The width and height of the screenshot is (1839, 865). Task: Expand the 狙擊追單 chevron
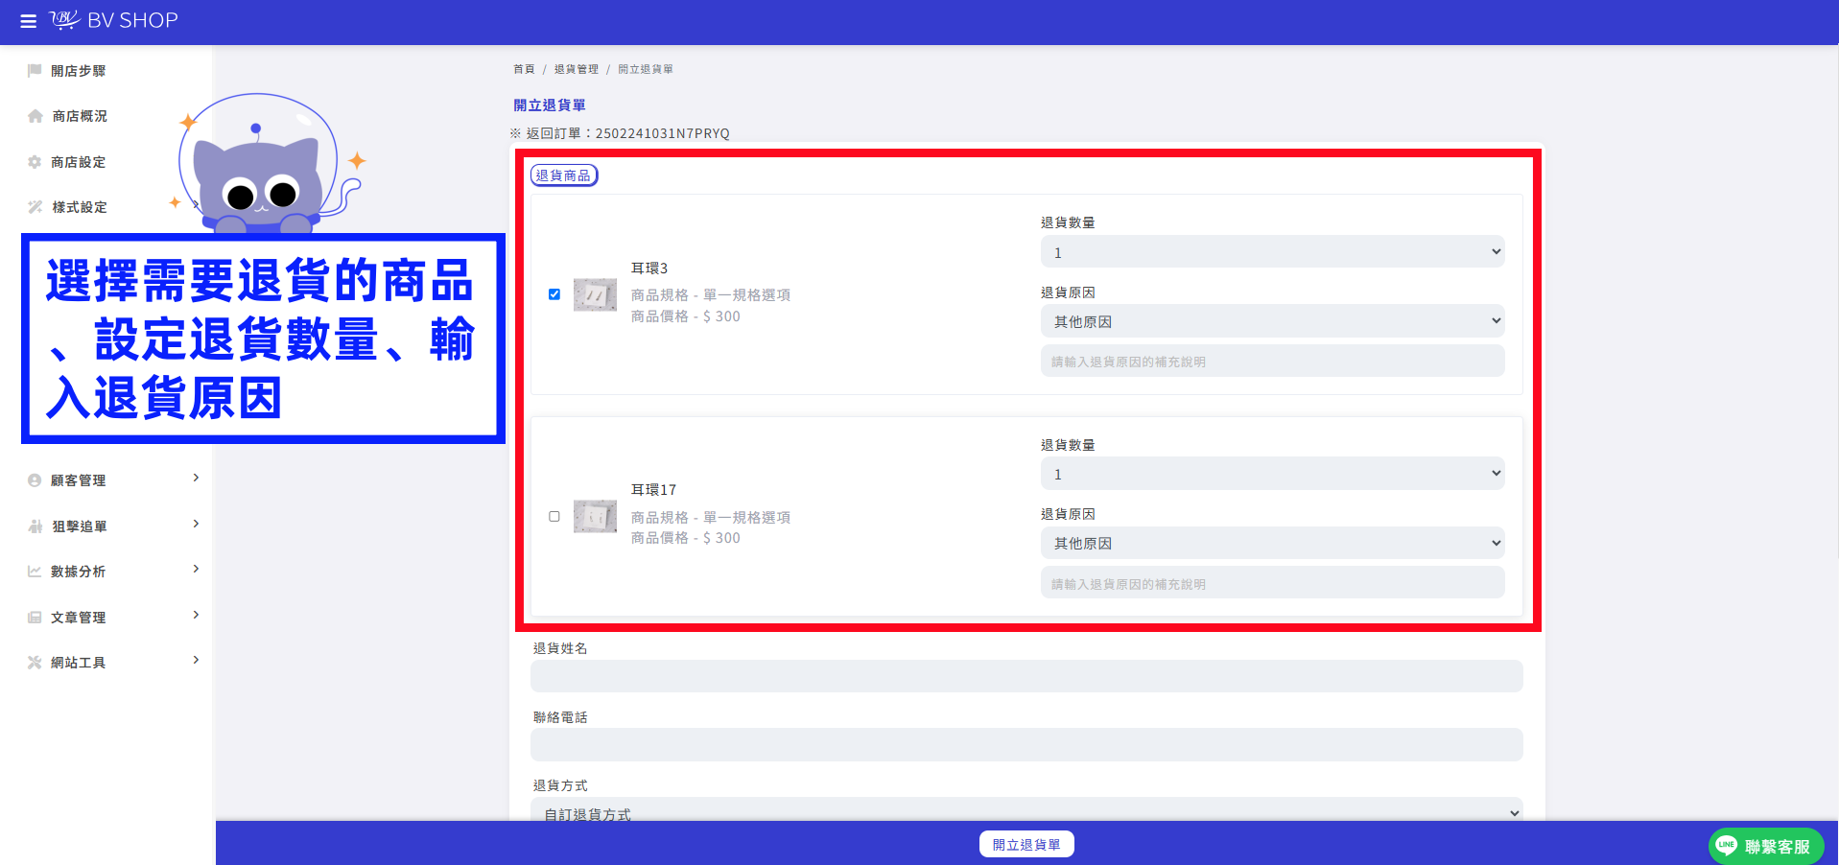196,524
